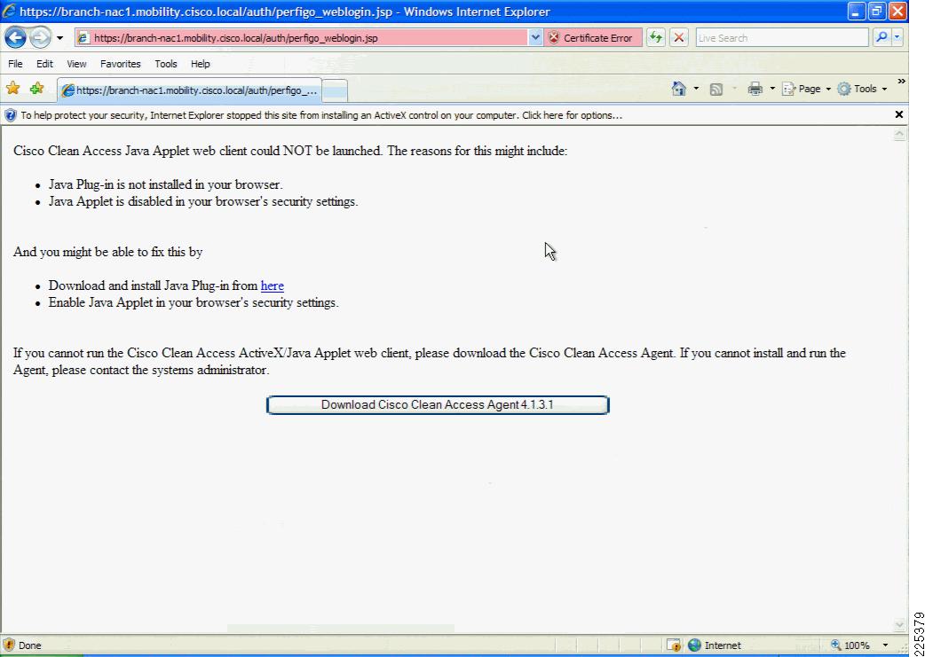This screenshot has height=657, width=925.
Task: Follow the "here" Java Plug-in link
Action: [272, 285]
